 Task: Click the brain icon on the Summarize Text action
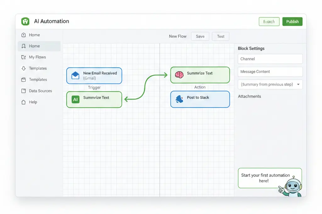(180, 75)
